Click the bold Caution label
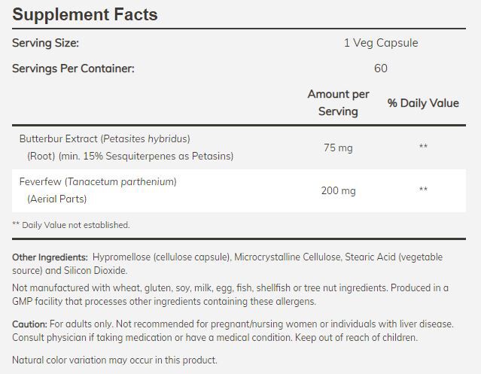This screenshot has height=374, width=481. pyautogui.click(x=29, y=324)
